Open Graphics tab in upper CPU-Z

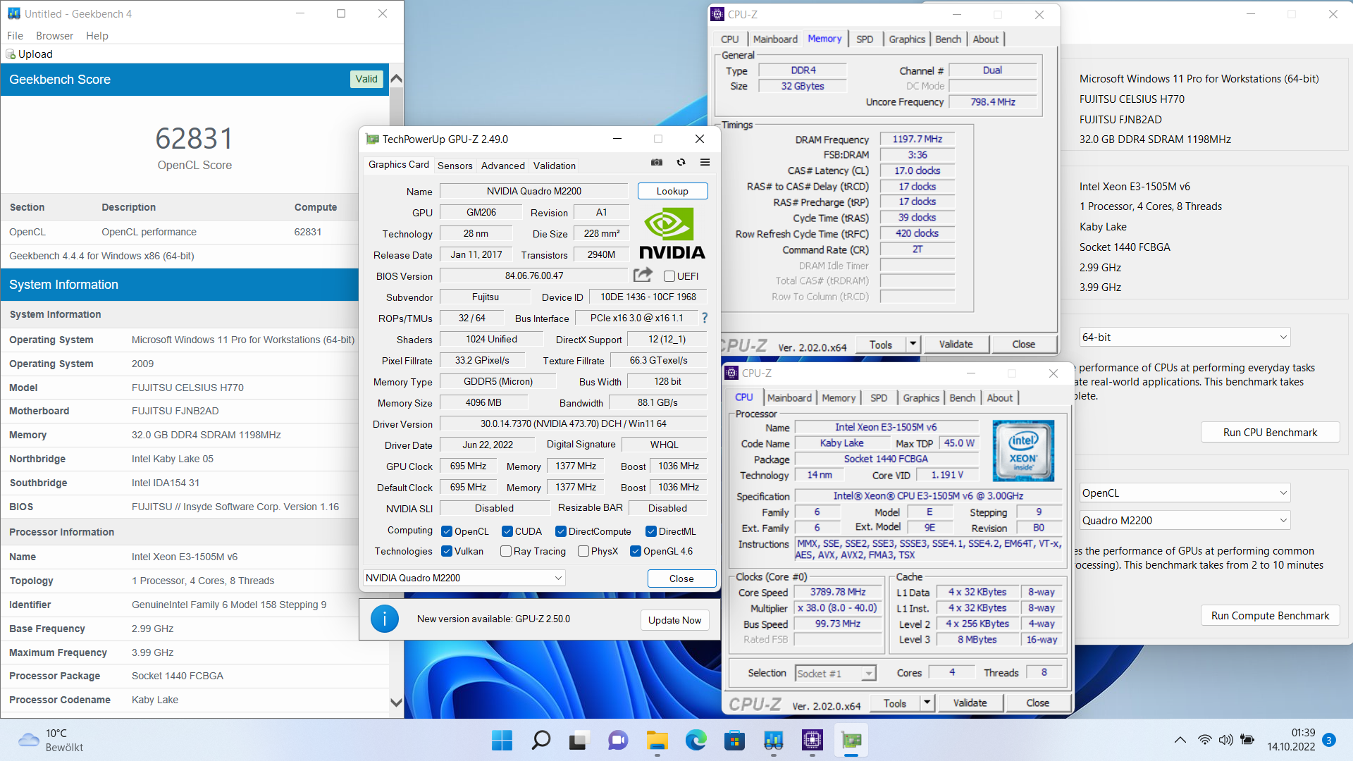click(906, 39)
